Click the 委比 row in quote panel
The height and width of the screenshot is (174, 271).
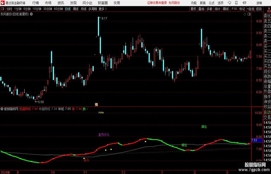pyautogui.click(x=267, y=16)
